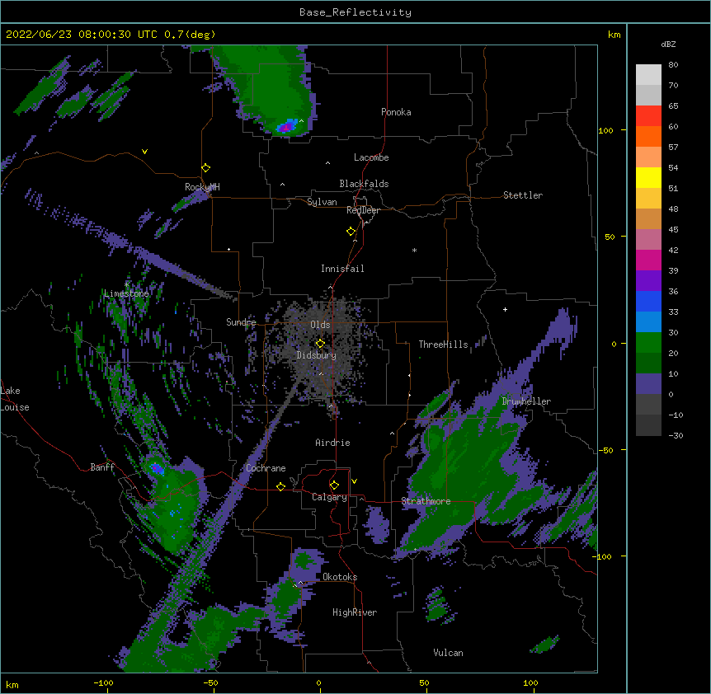Screen dimensions: 711x694
Task: Pick the pink 42-45 dBZ legend swatch
Action: 648,239
